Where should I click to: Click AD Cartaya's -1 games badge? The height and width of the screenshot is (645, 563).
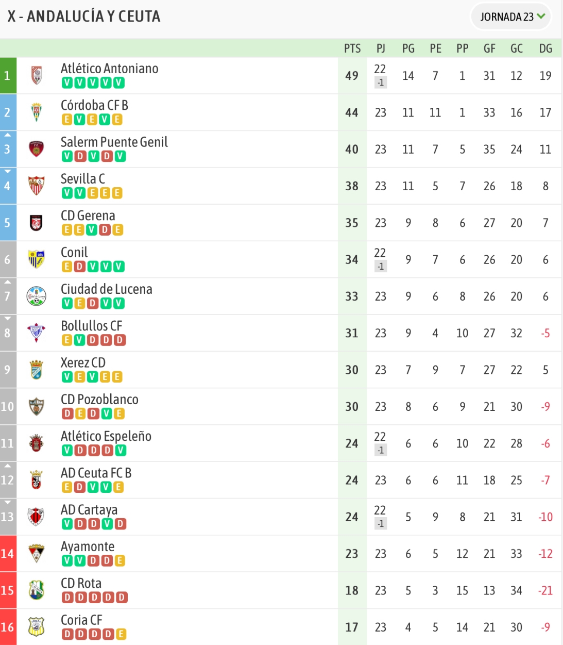[381, 524]
